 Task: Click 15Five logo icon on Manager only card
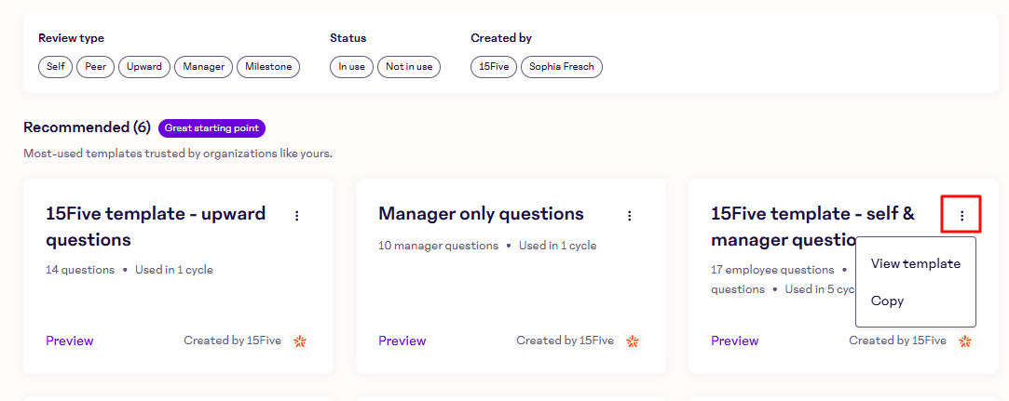(633, 341)
